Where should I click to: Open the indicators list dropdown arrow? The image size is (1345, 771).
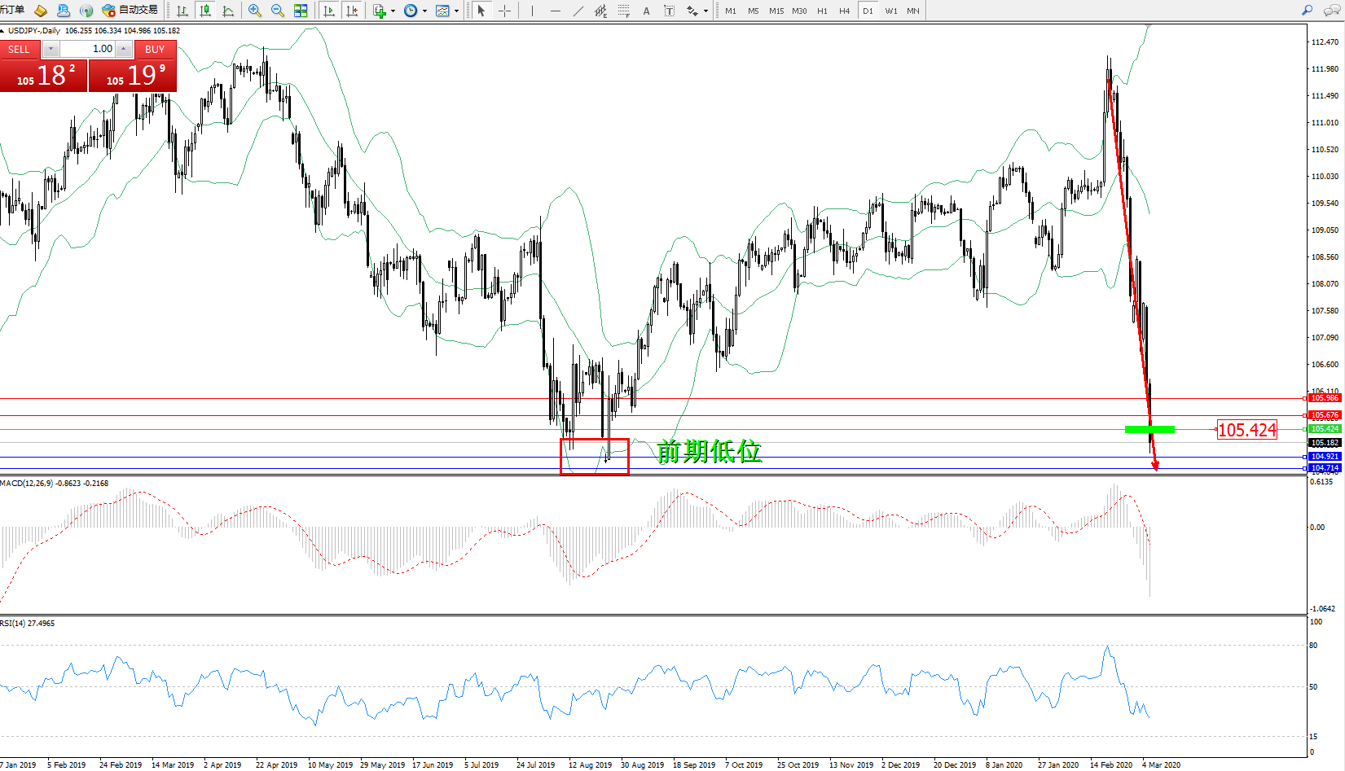[x=393, y=11]
